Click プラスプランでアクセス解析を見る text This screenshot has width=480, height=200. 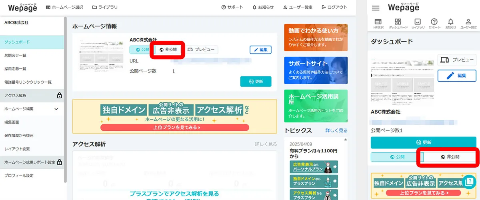(x=174, y=194)
